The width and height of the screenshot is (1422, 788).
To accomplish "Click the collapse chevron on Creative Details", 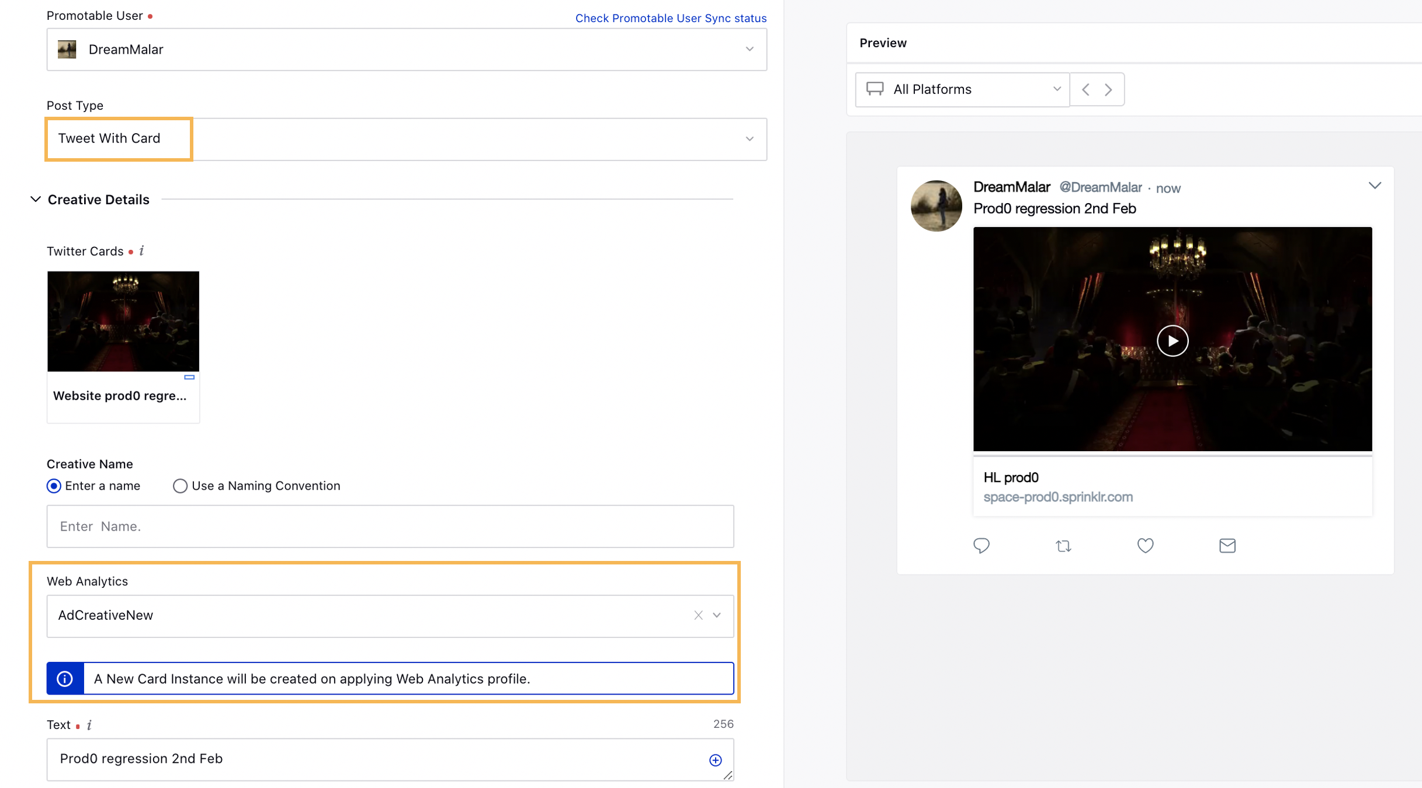I will pyautogui.click(x=35, y=199).
